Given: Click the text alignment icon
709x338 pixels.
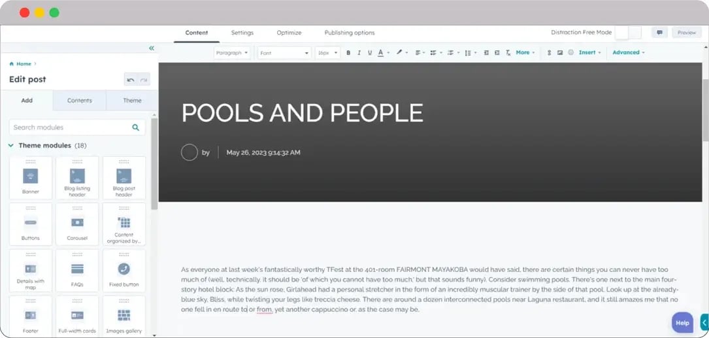Looking at the screenshot, I should click(x=418, y=52).
